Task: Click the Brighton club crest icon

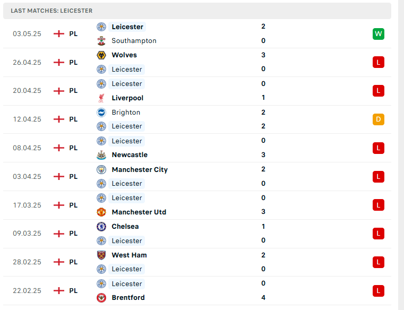Action: (101, 113)
